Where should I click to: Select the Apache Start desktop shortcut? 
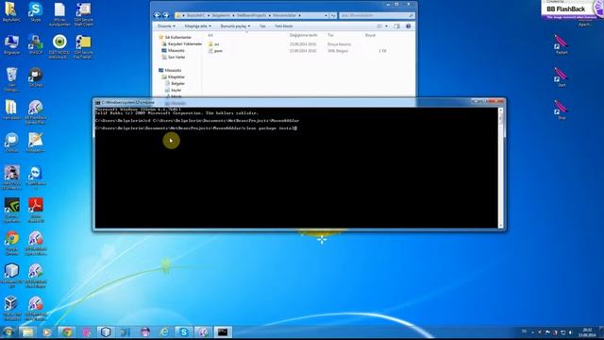click(562, 76)
